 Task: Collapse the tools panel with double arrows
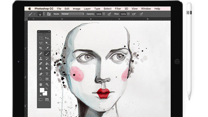click(x=49, y=32)
